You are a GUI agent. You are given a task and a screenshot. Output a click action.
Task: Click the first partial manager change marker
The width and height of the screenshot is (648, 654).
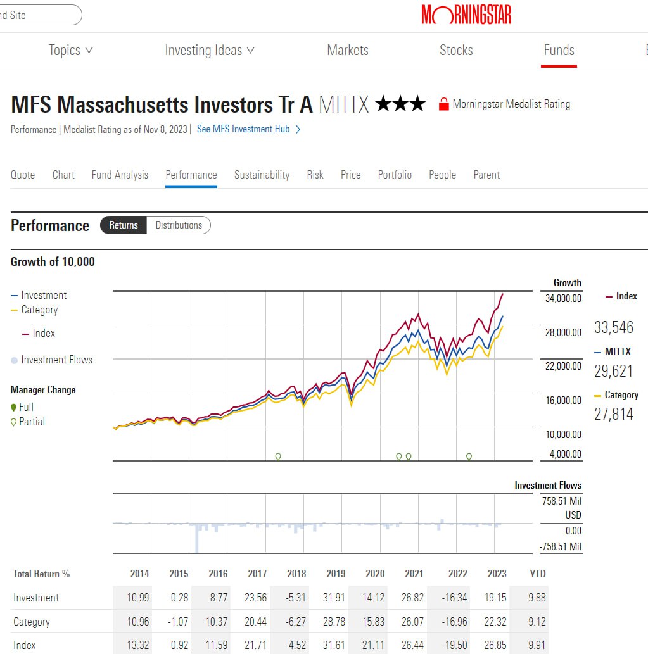click(x=278, y=456)
